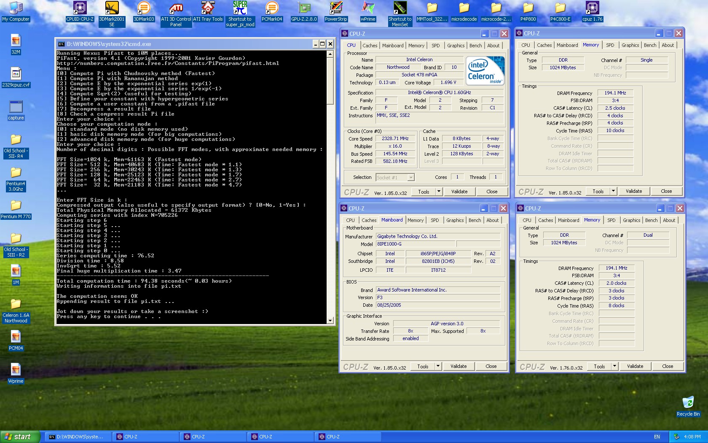Open Bench tab in CPU-Z 1.76 window
The image size is (708, 443).
click(x=651, y=220)
